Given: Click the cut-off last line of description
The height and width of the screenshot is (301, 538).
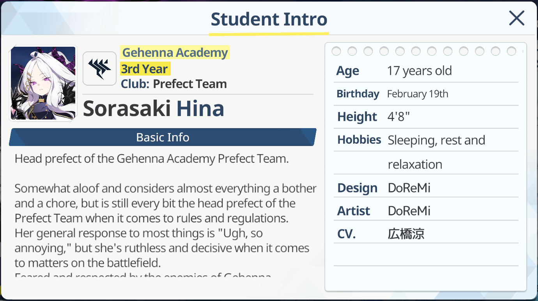Looking at the screenshot, I should point(143,276).
